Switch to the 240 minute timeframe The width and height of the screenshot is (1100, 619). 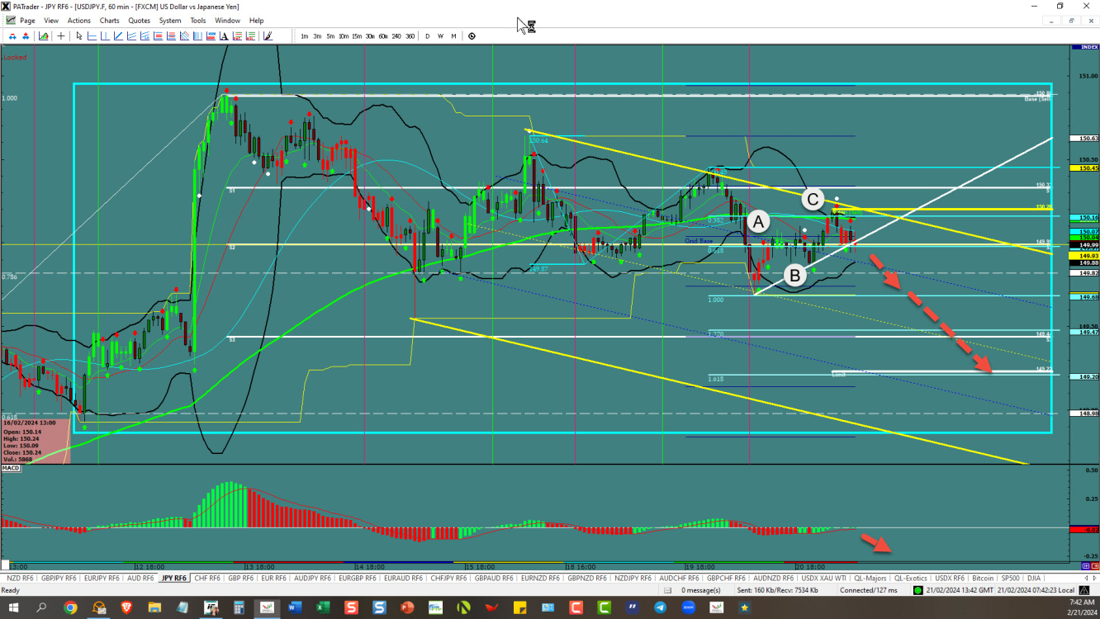click(x=396, y=35)
